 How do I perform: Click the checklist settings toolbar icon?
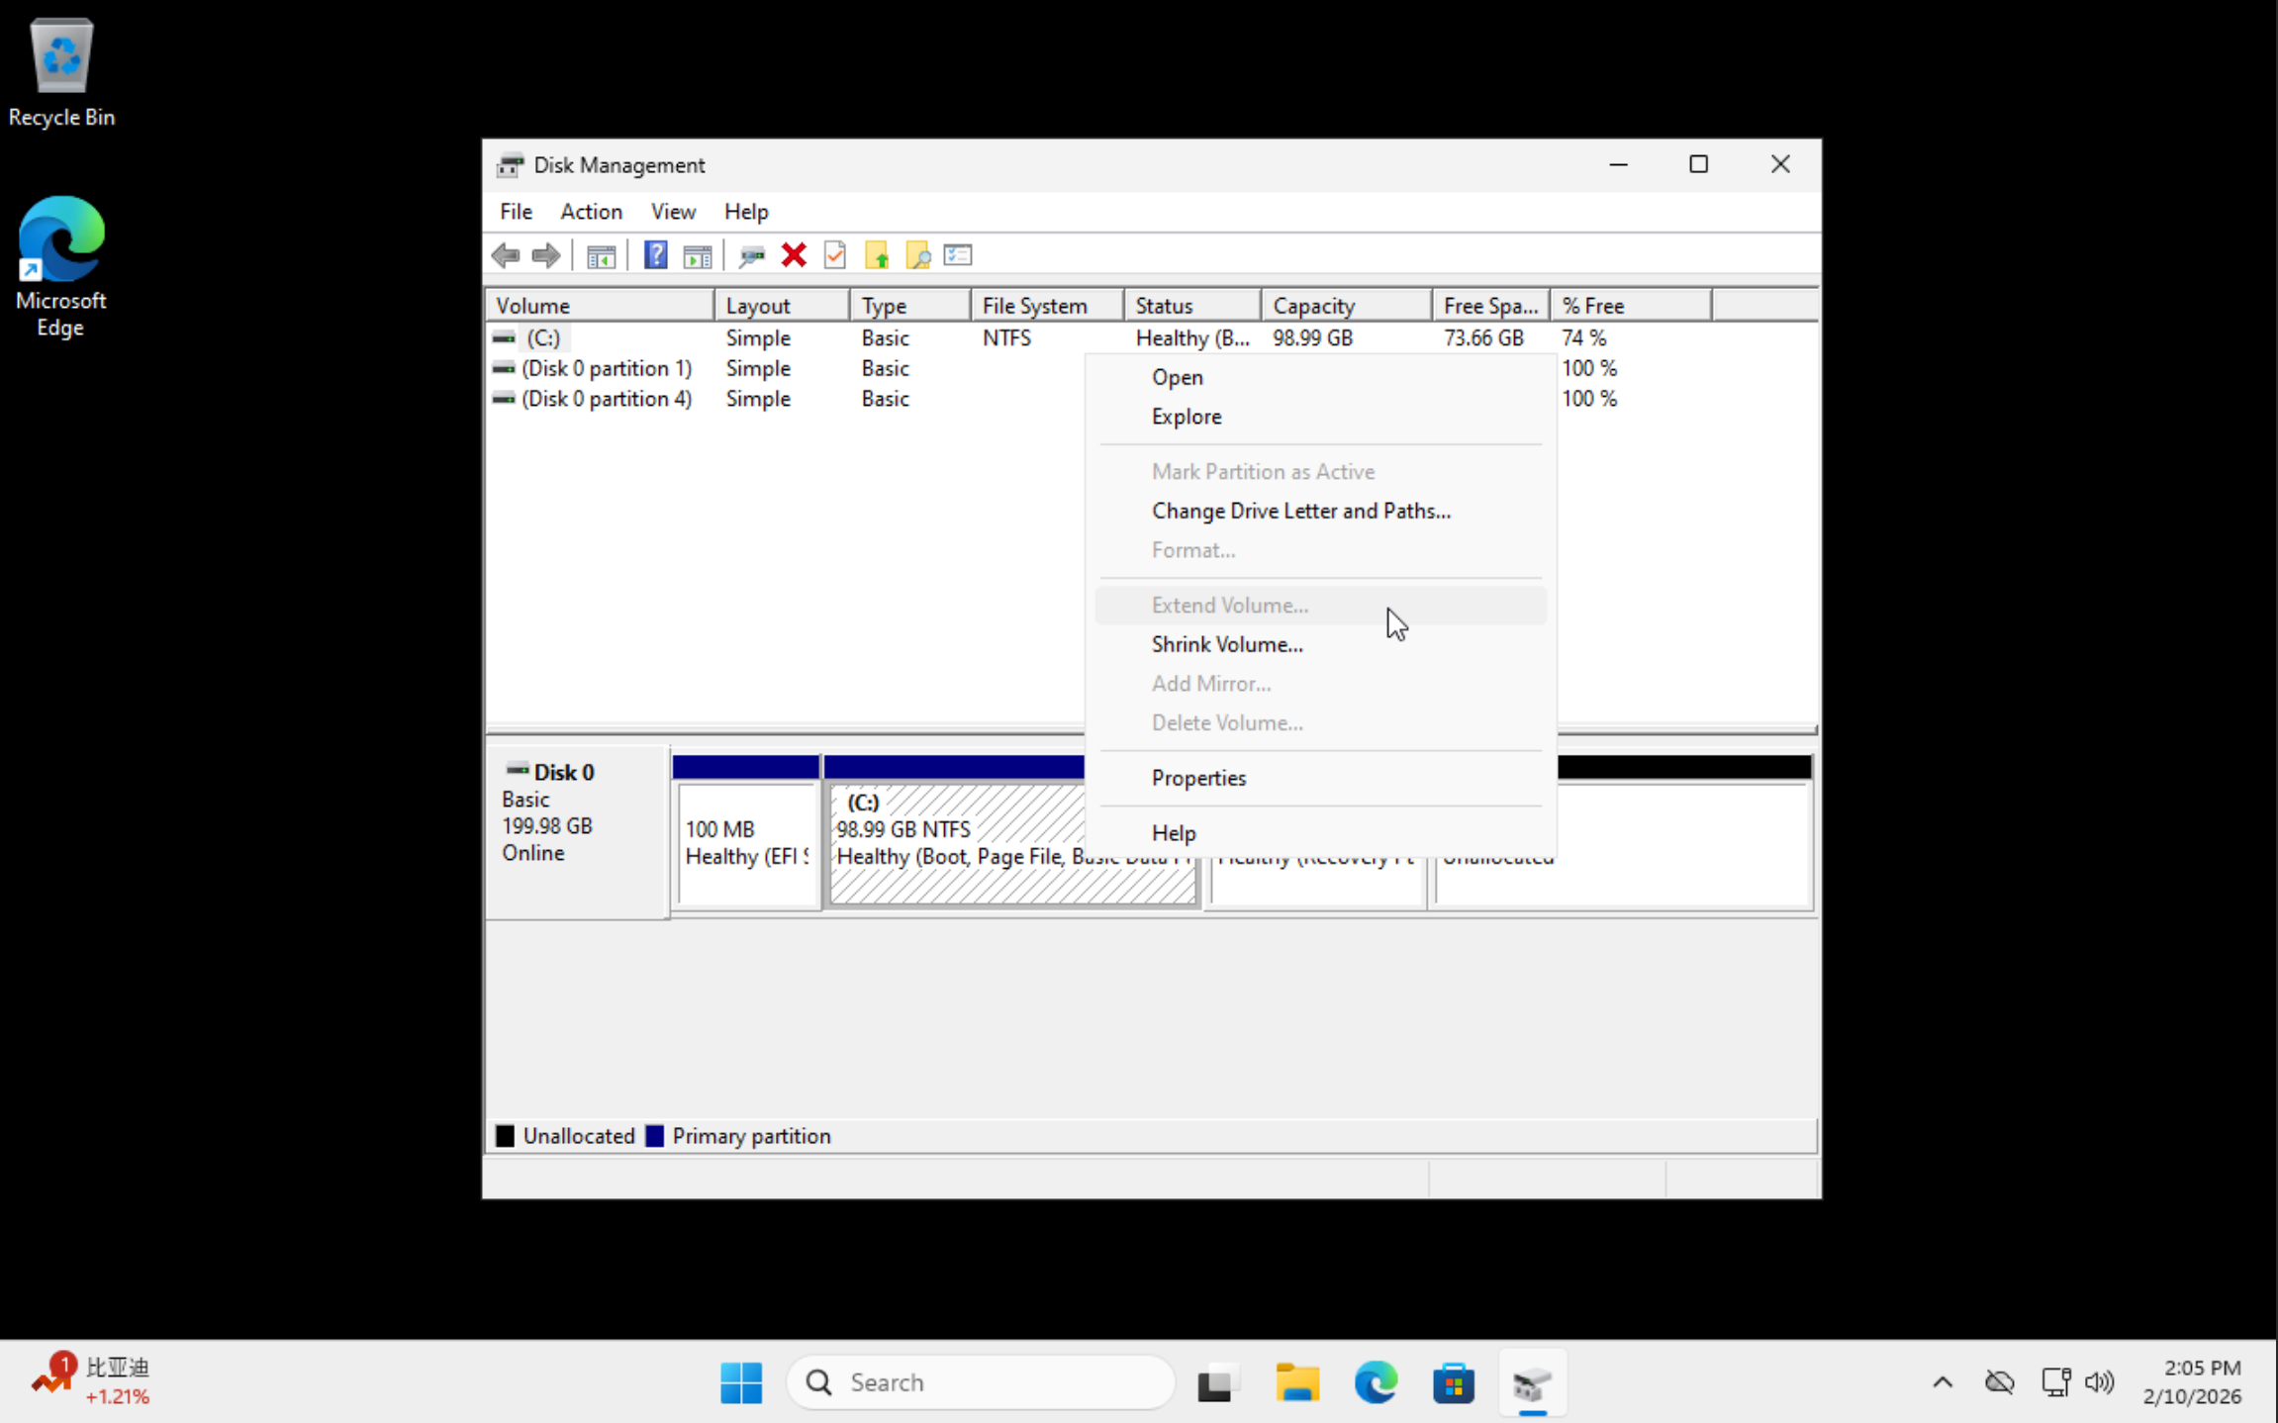coord(958,256)
